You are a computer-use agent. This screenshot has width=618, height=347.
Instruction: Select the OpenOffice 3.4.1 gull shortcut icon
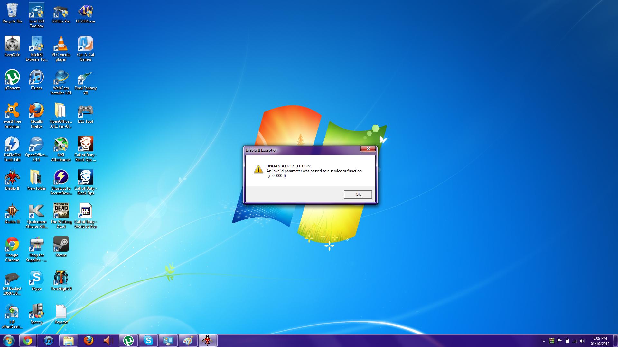pyautogui.click(x=37, y=149)
